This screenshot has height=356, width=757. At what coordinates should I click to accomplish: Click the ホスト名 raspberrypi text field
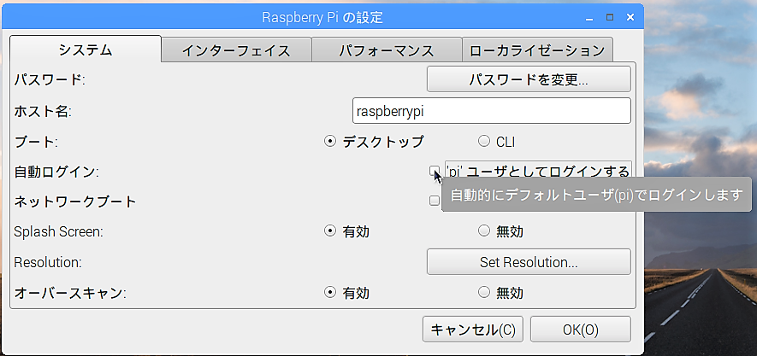click(x=492, y=111)
